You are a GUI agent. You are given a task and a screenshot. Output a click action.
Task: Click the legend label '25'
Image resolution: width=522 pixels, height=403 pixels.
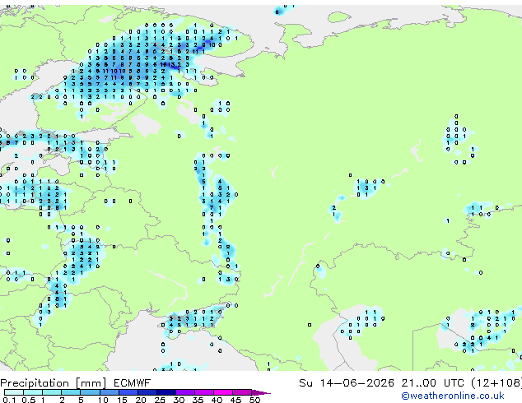(x=160, y=400)
